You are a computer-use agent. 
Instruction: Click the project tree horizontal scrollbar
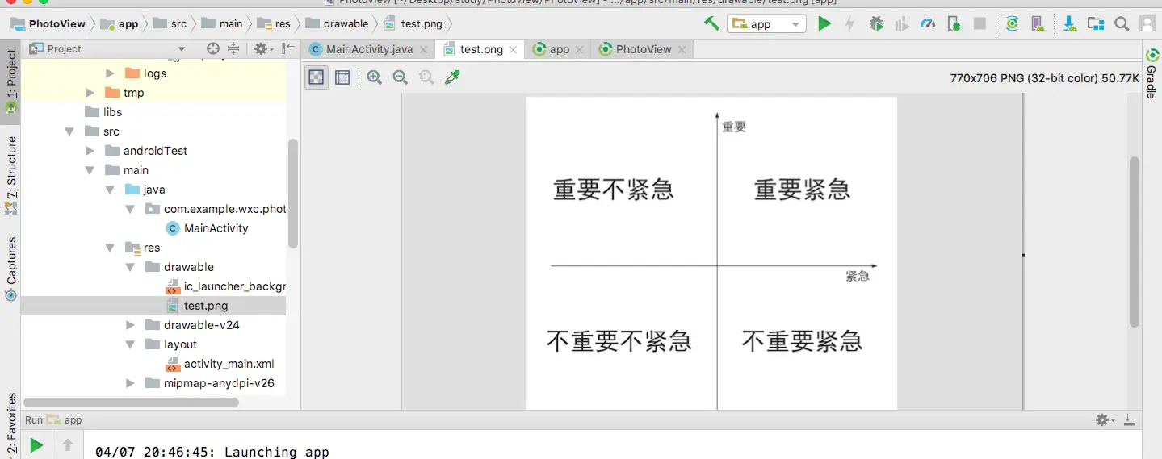click(131, 402)
